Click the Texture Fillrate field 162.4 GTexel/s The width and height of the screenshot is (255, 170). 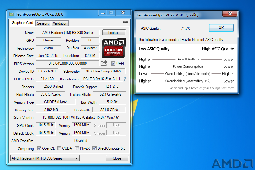click(110, 94)
